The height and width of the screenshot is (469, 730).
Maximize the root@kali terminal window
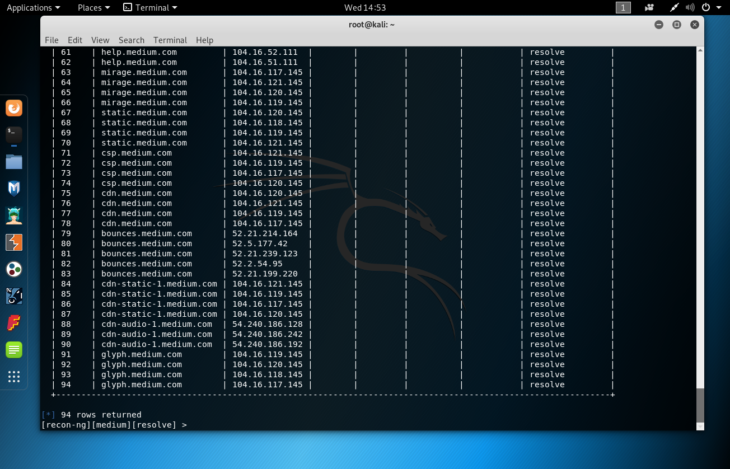pos(677,25)
